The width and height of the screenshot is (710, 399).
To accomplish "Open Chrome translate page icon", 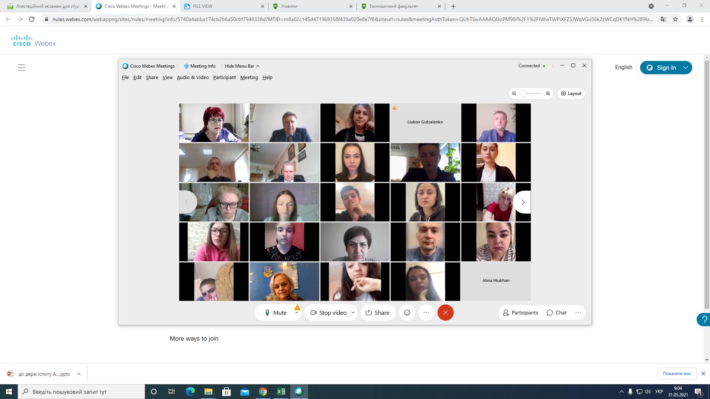I will (663, 19).
